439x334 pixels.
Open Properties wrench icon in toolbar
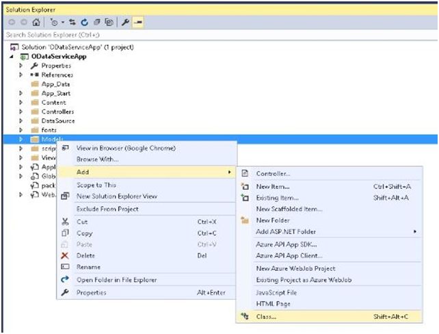125,22
